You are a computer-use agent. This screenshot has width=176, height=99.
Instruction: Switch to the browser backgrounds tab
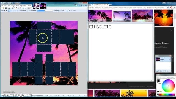point(100,5)
